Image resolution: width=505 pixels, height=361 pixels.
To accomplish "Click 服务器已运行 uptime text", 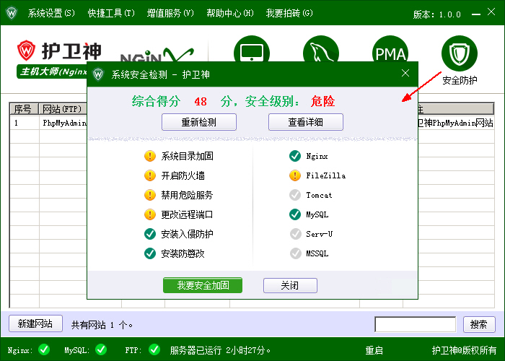I will tap(220, 350).
